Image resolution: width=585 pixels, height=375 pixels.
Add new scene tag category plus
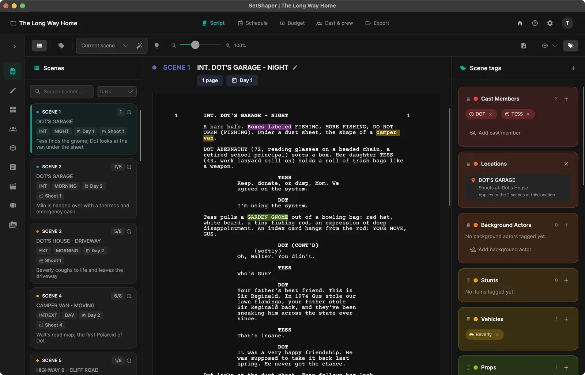(573, 68)
